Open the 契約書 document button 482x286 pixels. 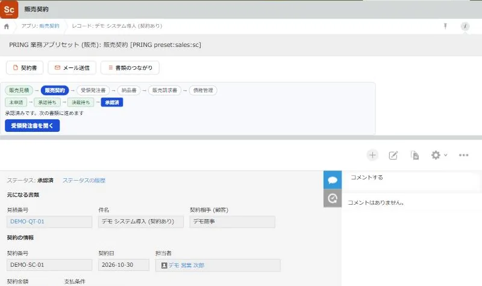click(25, 67)
